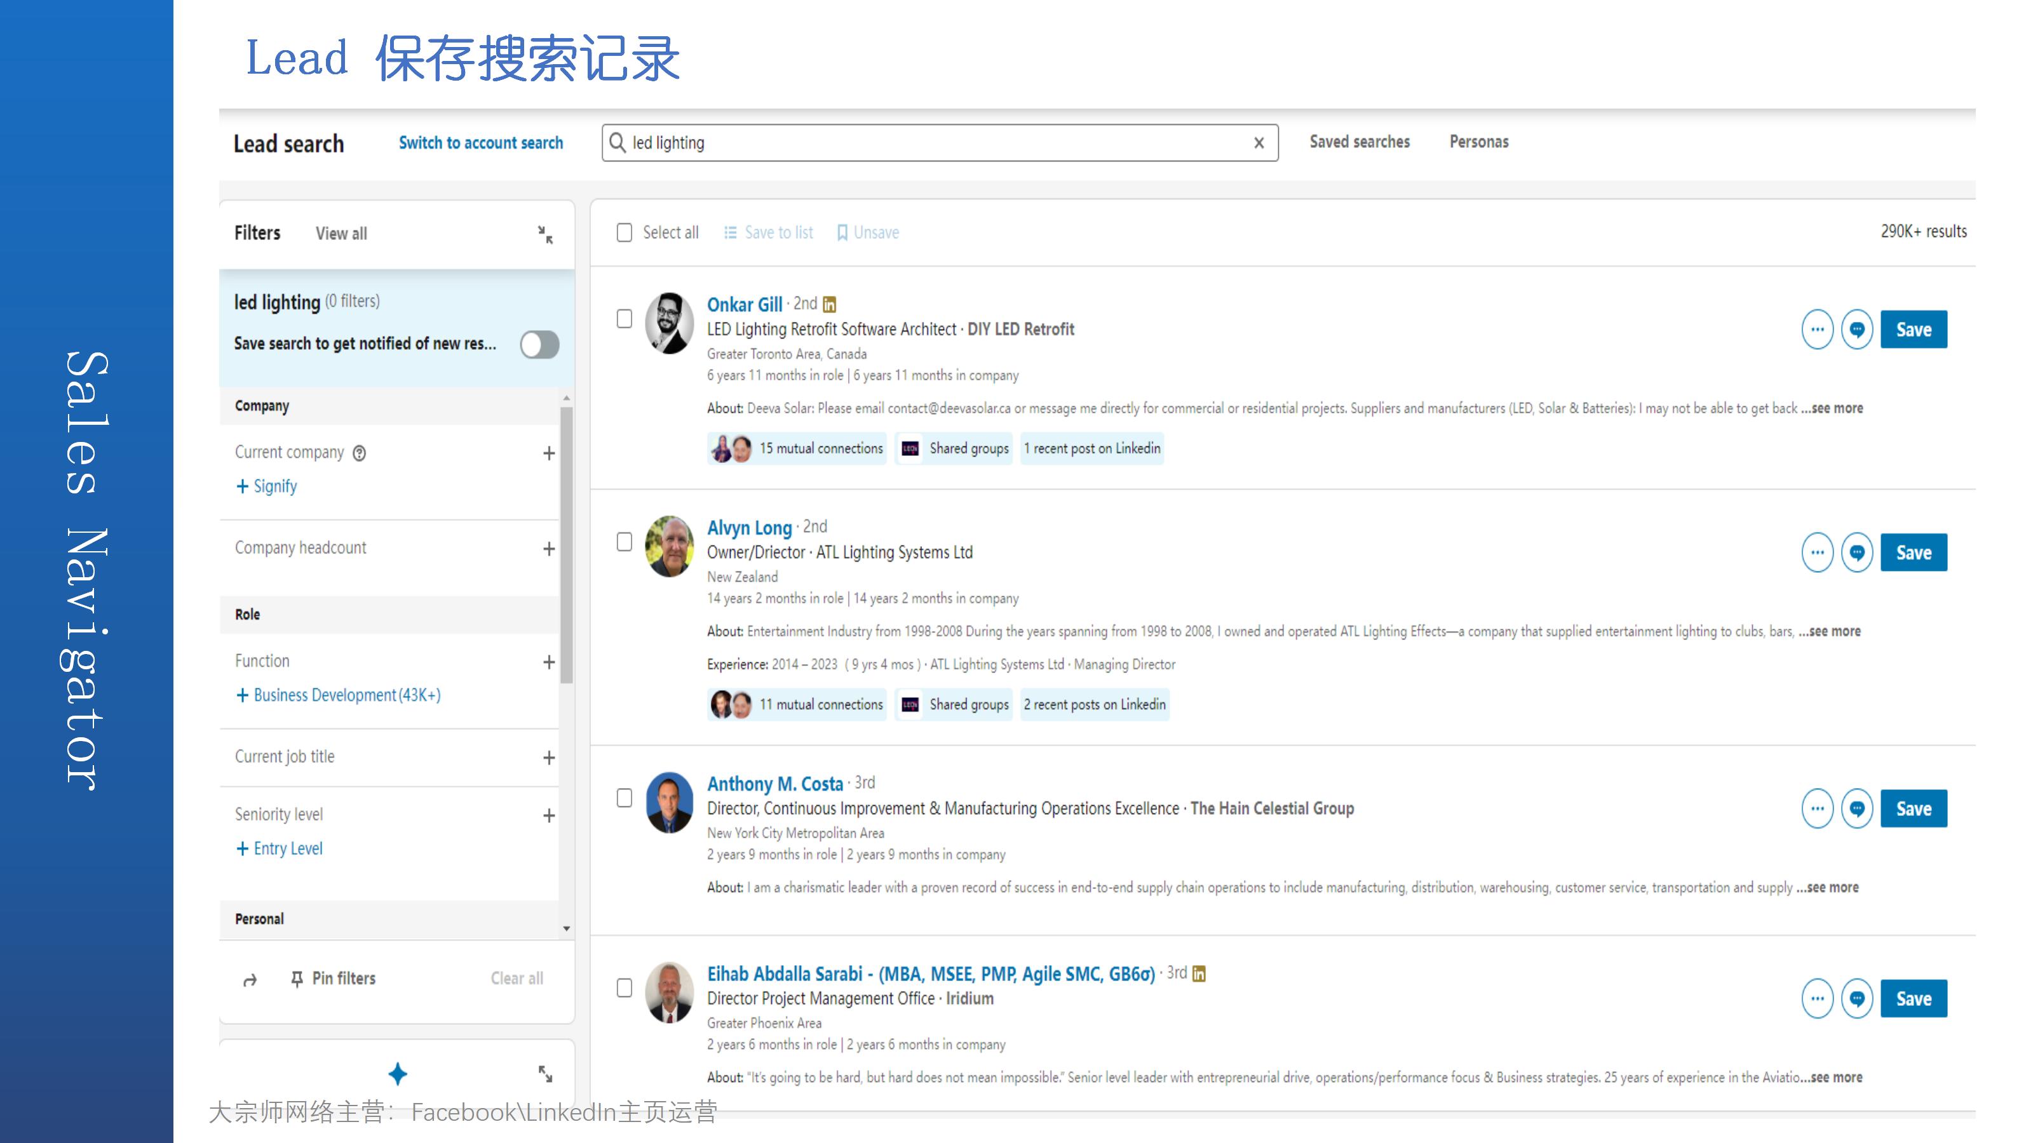The image size is (2033, 1143).
Task: Clear the led lighting search text
Action: click(1259, 143)
